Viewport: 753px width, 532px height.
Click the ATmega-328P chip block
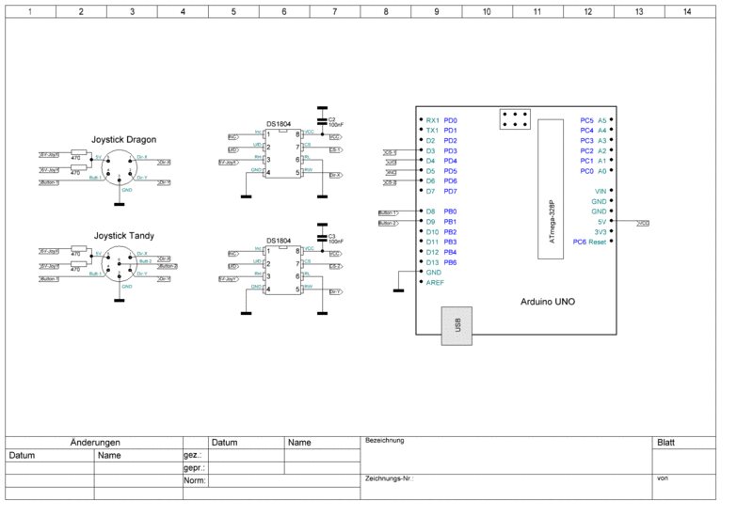click(551, 189)
